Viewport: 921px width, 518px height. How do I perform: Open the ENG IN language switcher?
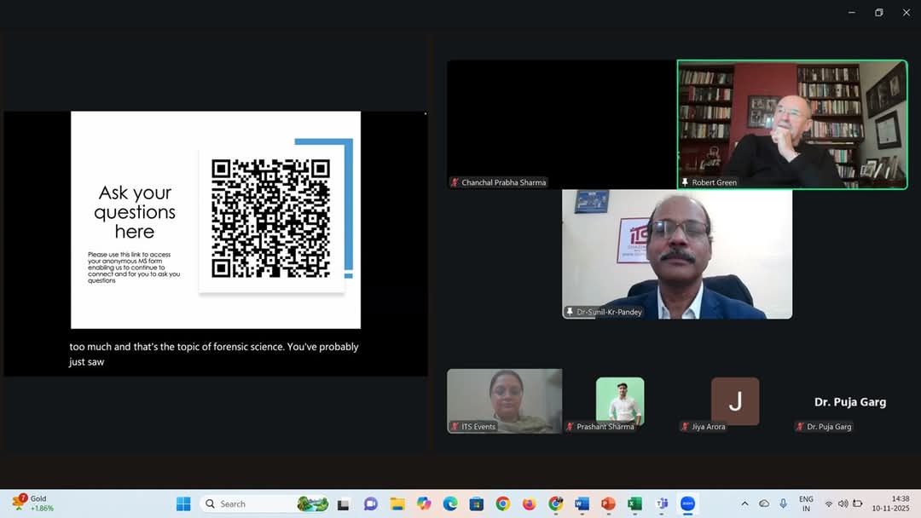[x=805, y=504]
